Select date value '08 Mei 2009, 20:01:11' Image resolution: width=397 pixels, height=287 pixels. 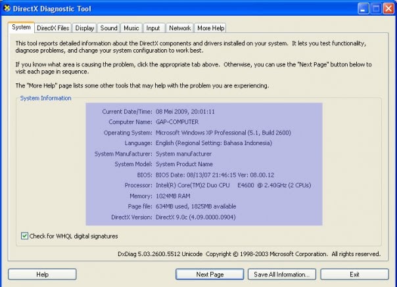[x=185, y=112]
